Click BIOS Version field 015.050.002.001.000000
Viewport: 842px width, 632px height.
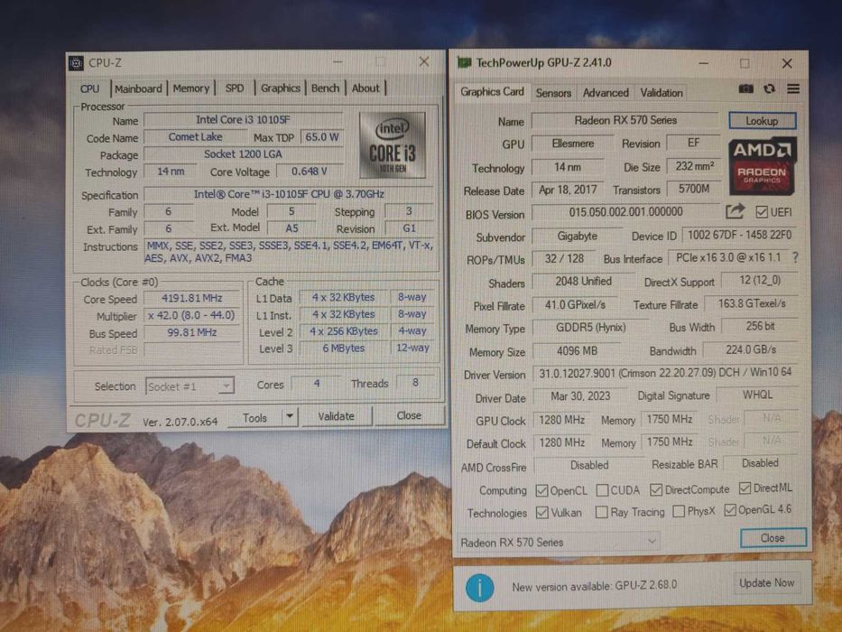coord(625,212)
